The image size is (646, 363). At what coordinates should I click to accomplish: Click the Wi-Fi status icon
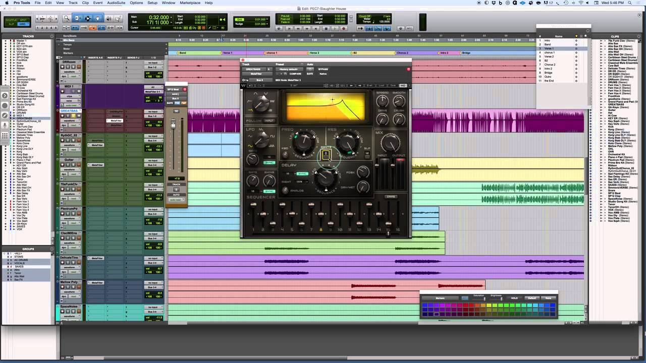click(581, 3)
